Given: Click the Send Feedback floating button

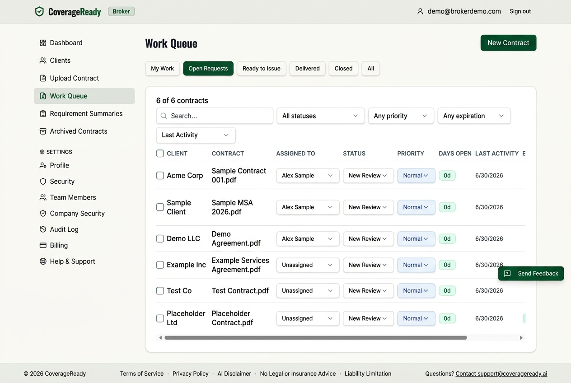Looking at the screenshot, I should [531, 274].
